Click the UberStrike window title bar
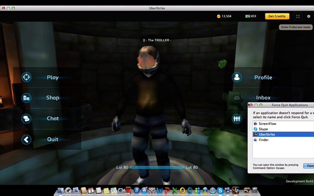 (157, 8)
